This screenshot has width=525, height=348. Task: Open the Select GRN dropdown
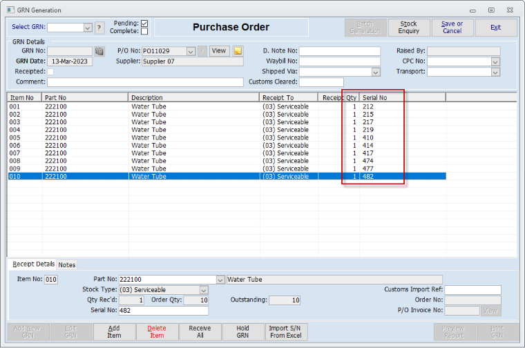(88, 28)
